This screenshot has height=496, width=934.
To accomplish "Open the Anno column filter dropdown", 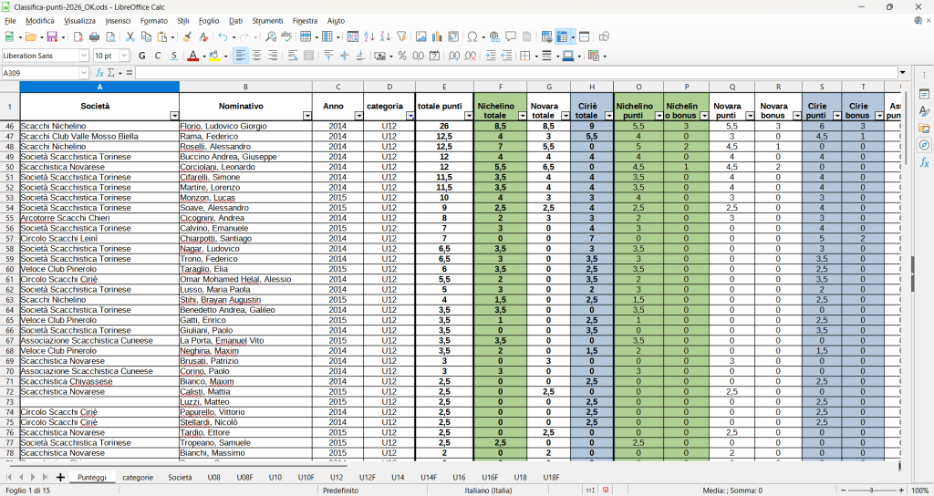I will (x=358, y=116).
